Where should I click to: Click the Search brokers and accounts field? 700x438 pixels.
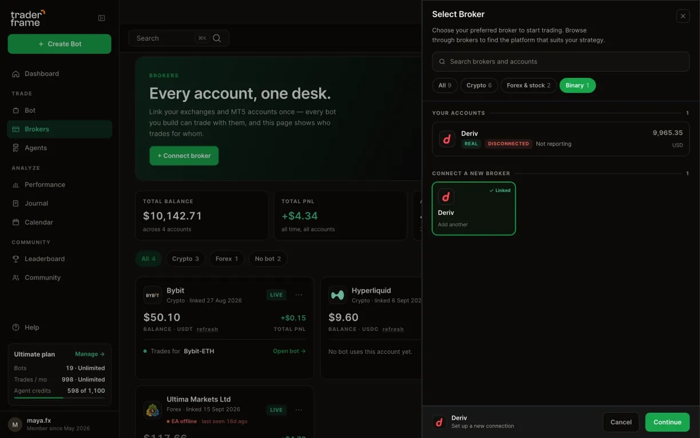click(x=560, y=62)
